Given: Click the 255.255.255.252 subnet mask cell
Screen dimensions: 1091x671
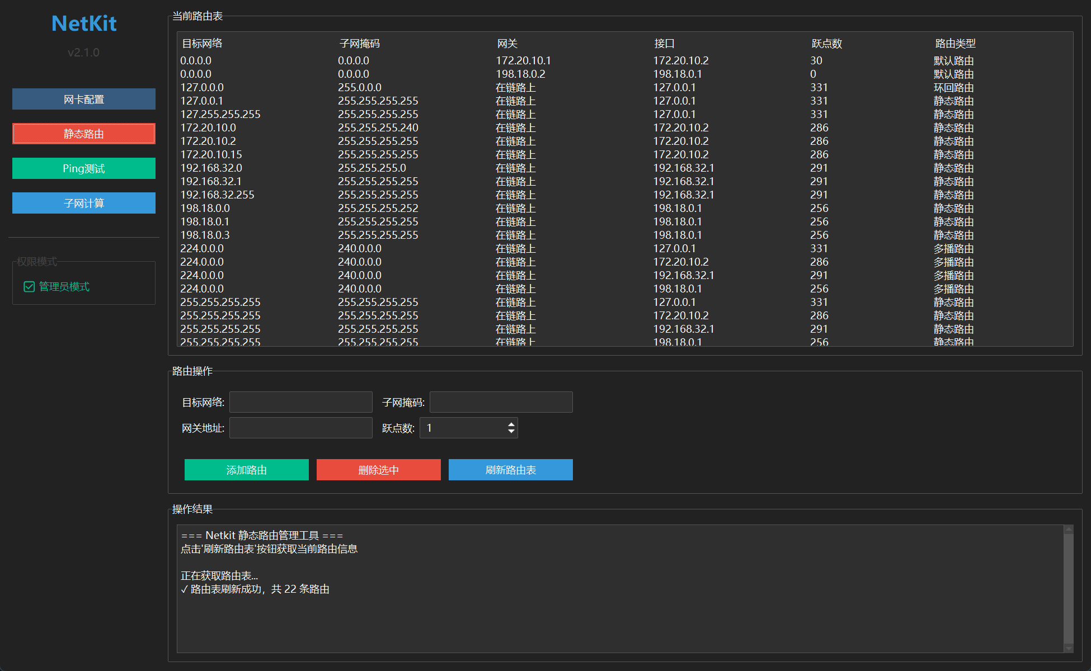Looking at the screenshot, I should tap(378, 208).
